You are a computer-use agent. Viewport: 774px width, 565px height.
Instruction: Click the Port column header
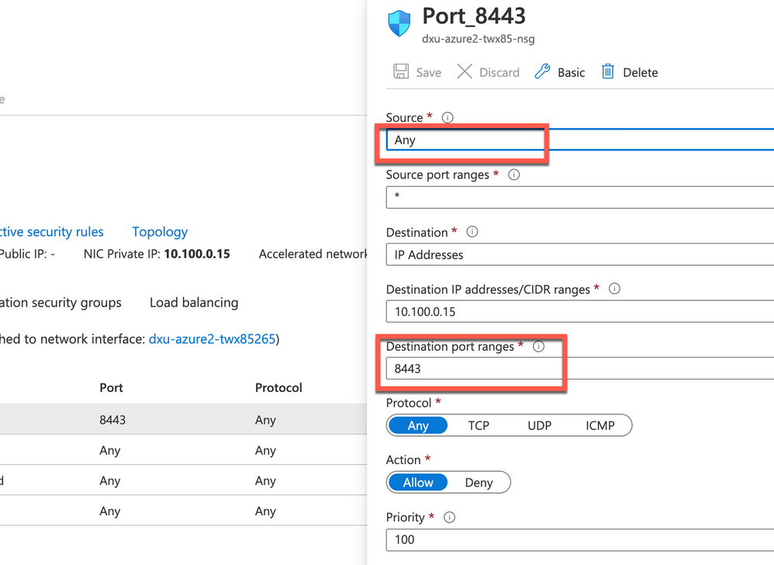[111, 388]
